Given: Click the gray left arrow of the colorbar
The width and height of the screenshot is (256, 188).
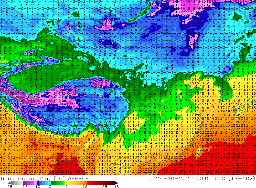Looking at the screenshot, I should (9, 183).
